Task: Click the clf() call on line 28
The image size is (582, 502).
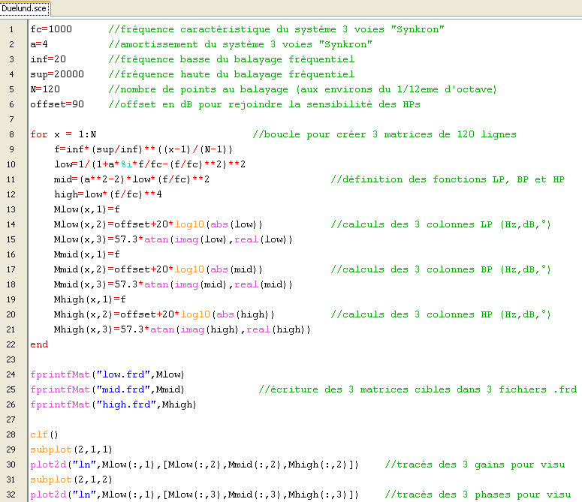Action: [44, 434]
